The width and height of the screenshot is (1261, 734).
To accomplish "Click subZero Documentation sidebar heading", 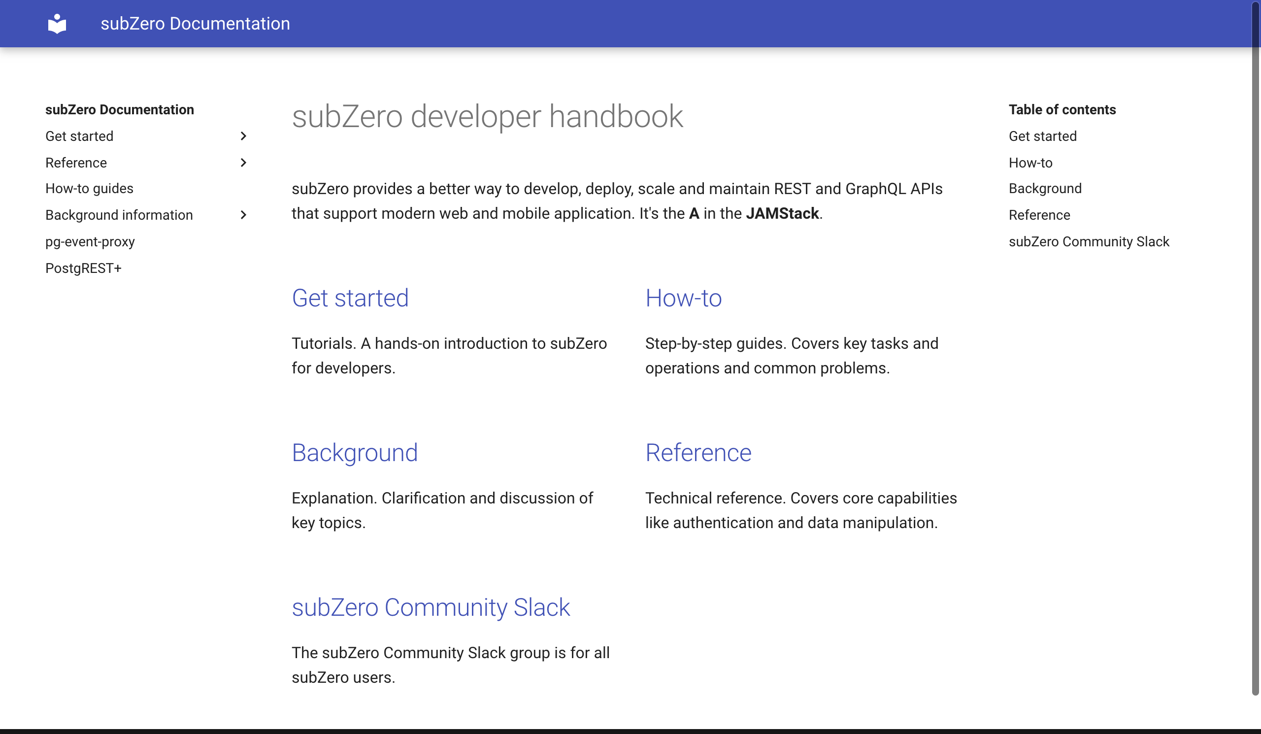I will click(x=120, y=109).
